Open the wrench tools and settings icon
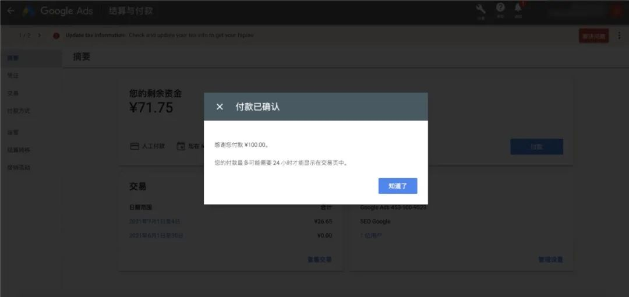629x297 pixels. coord(480,9)
